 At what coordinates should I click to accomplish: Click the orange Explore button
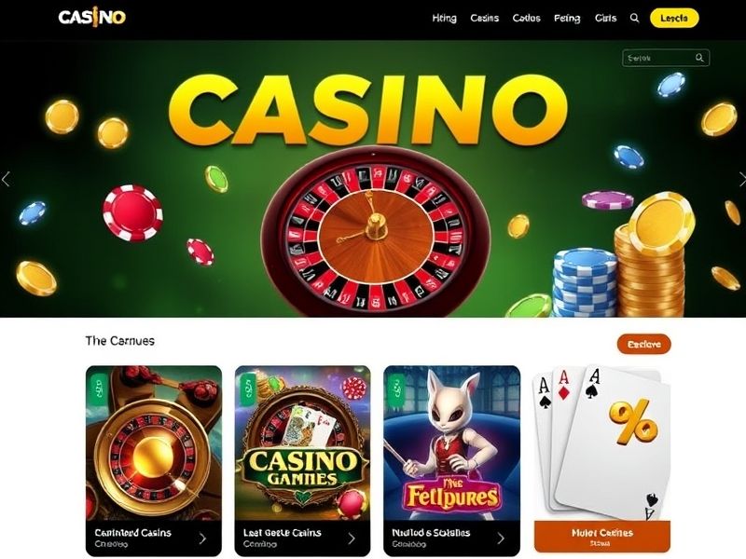[643, 344]
